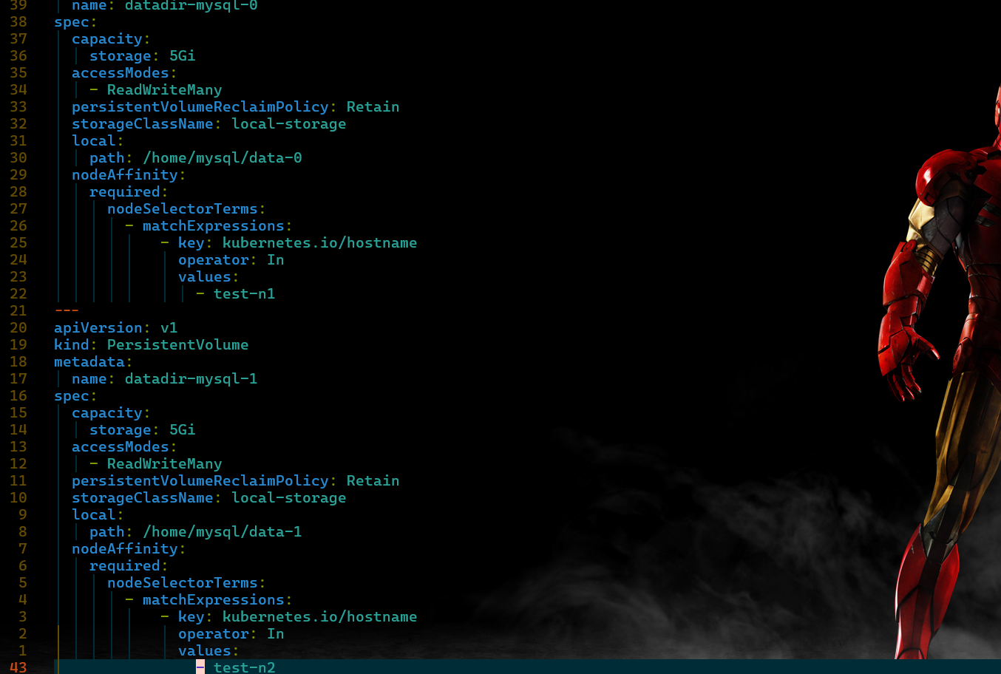Click "required:" on line 6
This screenshot has width=1001, height=674.
[x=129, y=565]
